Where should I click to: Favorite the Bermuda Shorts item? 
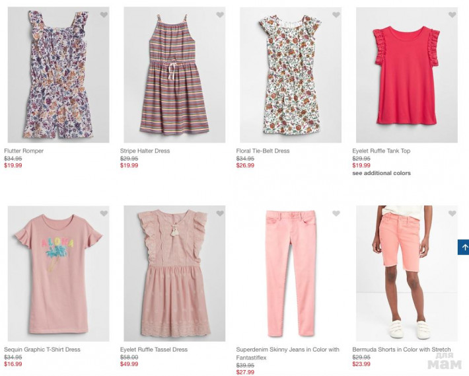pos(452,213)
